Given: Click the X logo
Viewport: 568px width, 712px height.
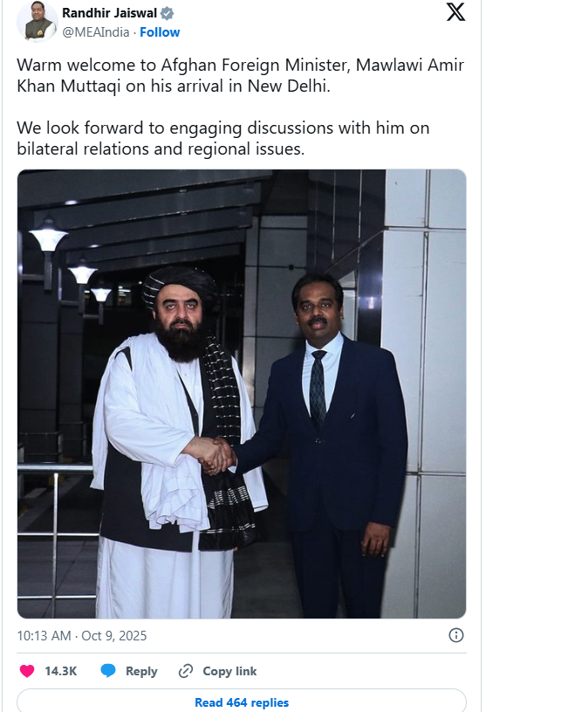Looking at the screenshot, I should (x=455, y=13).
